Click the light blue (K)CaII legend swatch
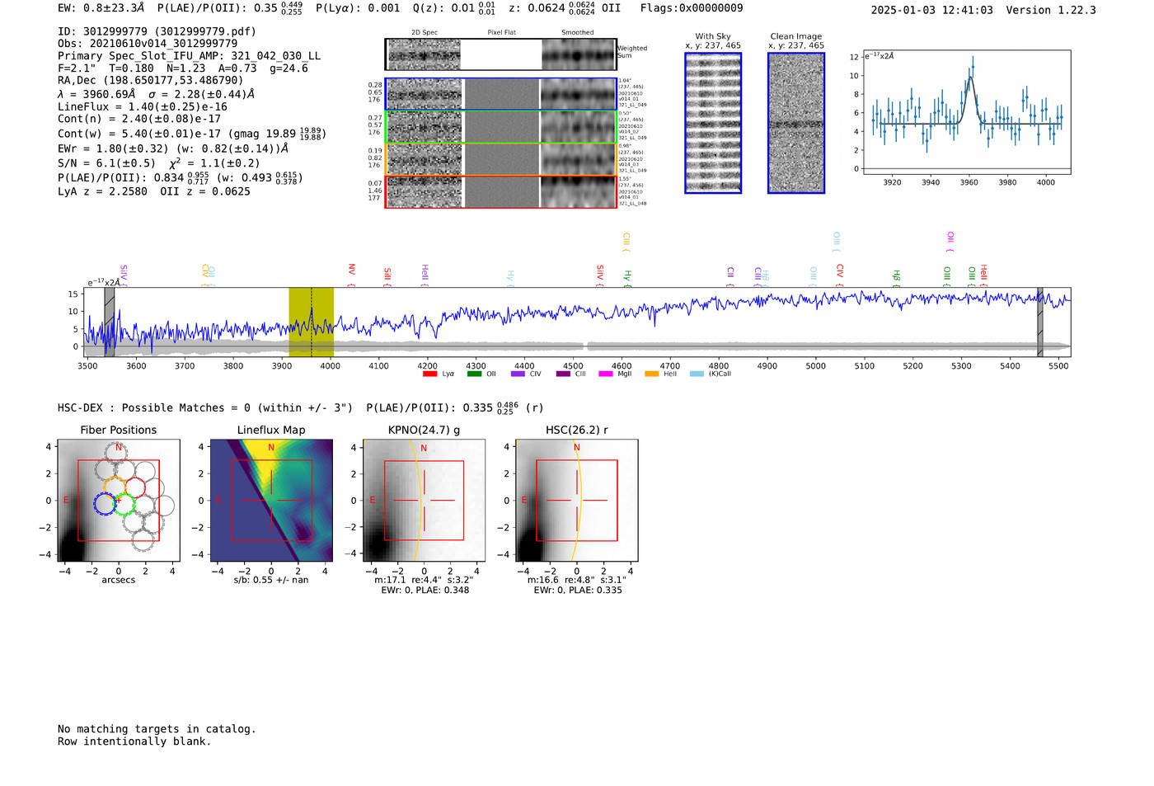This screenshot has width=1154, height=786. click(x=697, y=374)
